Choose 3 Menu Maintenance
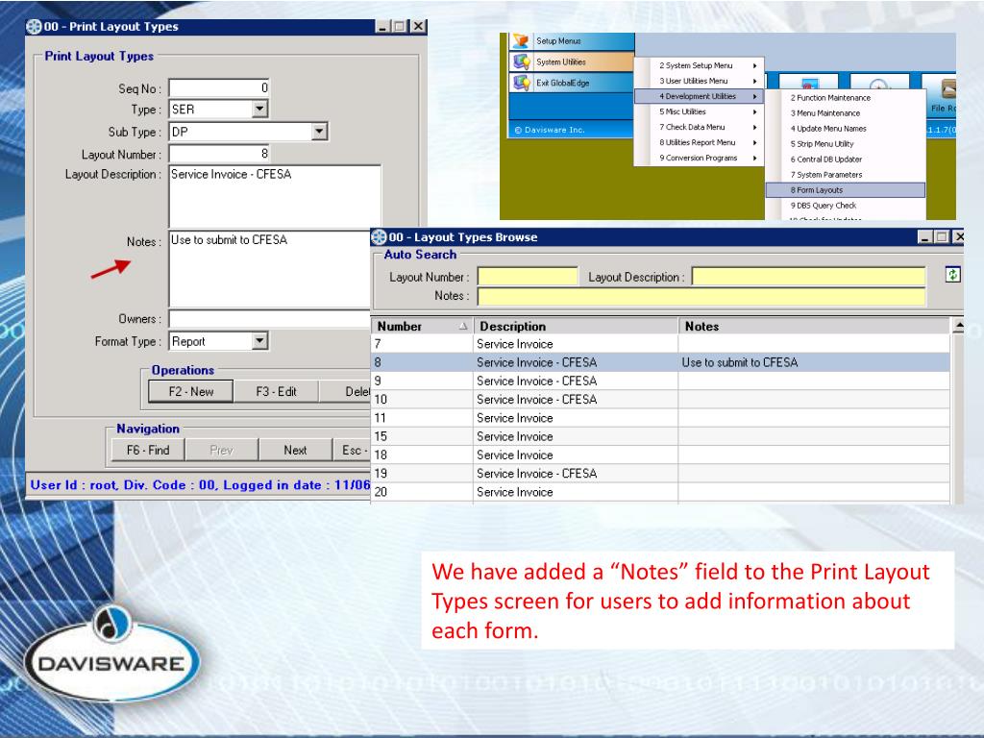984x738 pixels. tap(846, 113)
